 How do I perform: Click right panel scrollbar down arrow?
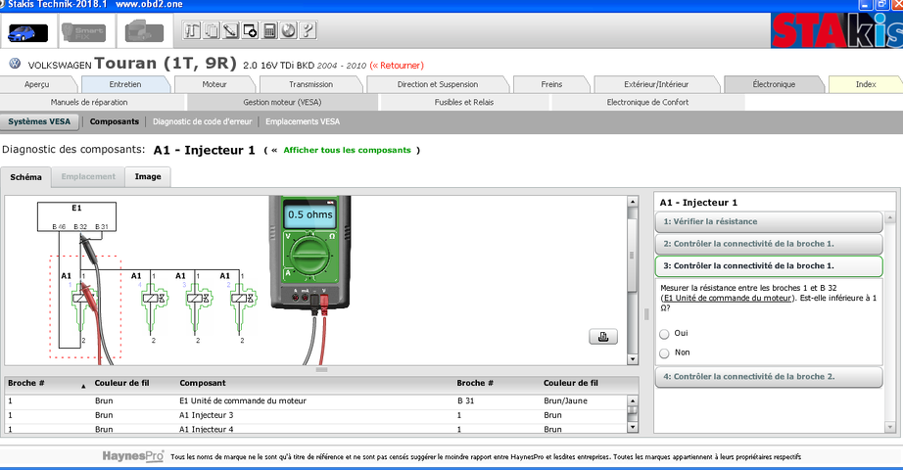(889, 427)
